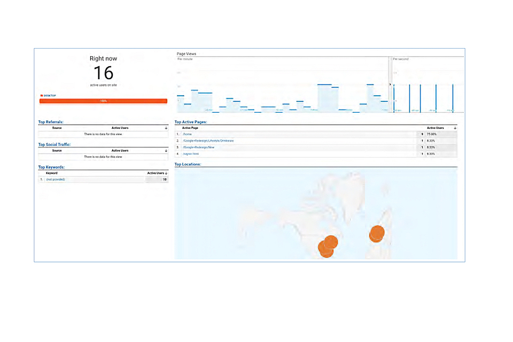Open the Top Social Traffic report heading
513x342 pixels.
54,144
